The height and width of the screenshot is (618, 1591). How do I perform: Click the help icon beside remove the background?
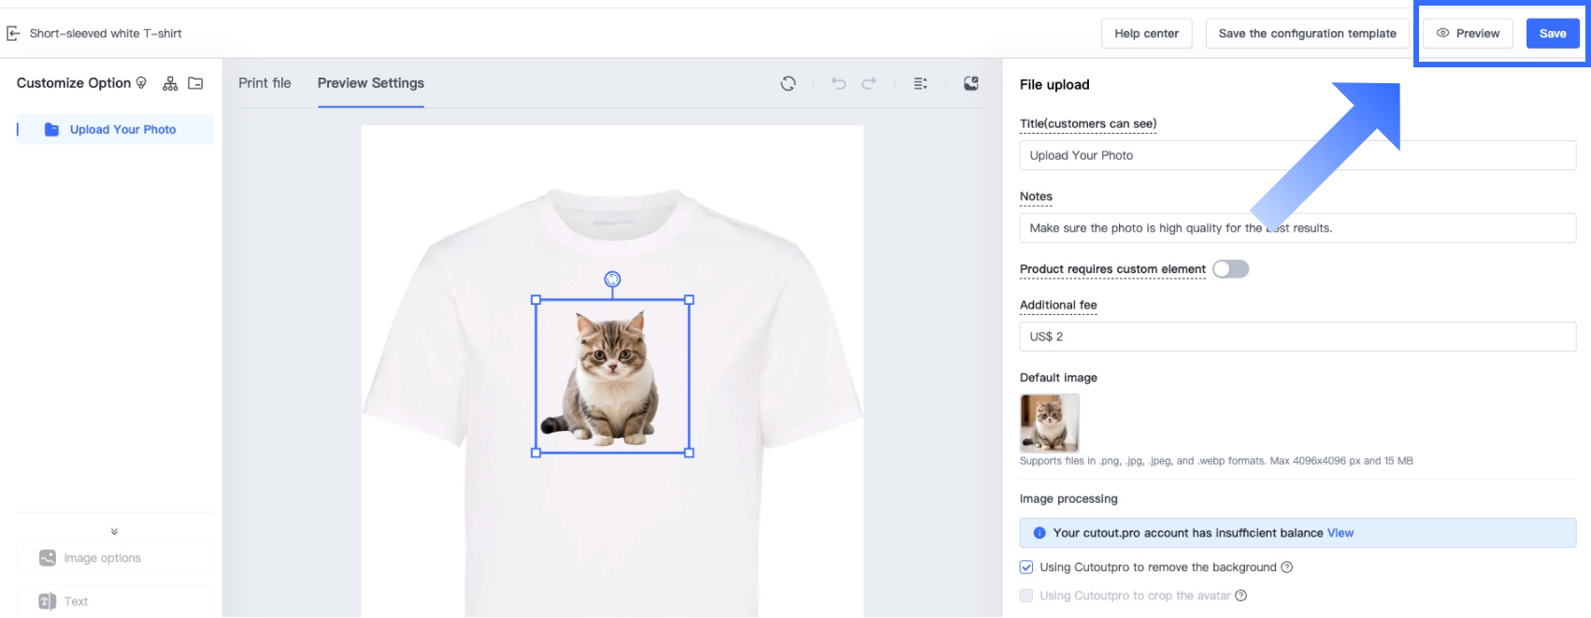click(x=1286, y=568)
